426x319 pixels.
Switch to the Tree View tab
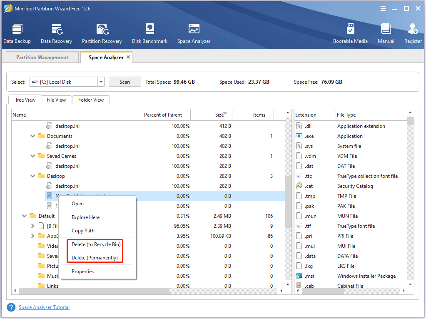click(x=25, y=100)
